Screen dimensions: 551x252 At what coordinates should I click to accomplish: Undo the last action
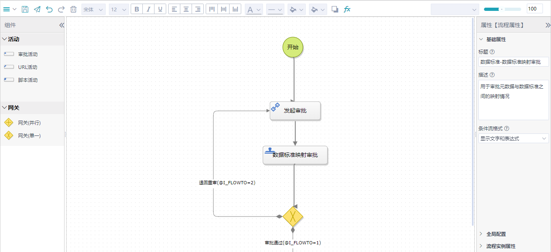pos(49,9)
